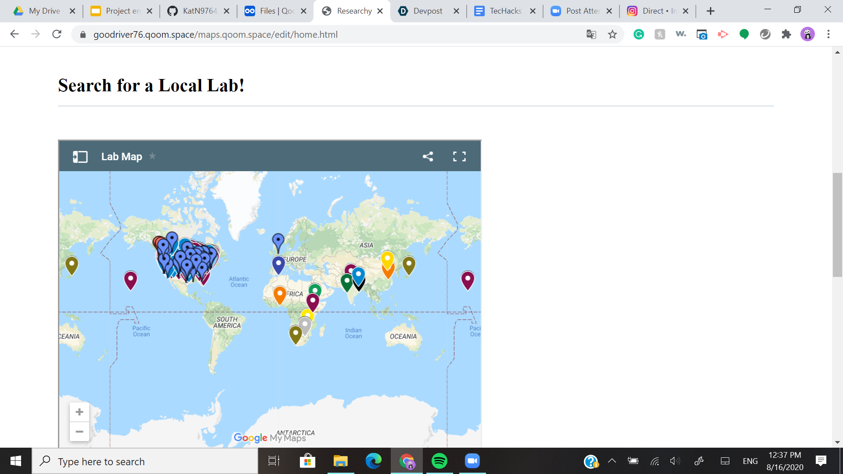843x474 pixels.
Task: Show hidden system tray icons
Action: click(612, 461)
